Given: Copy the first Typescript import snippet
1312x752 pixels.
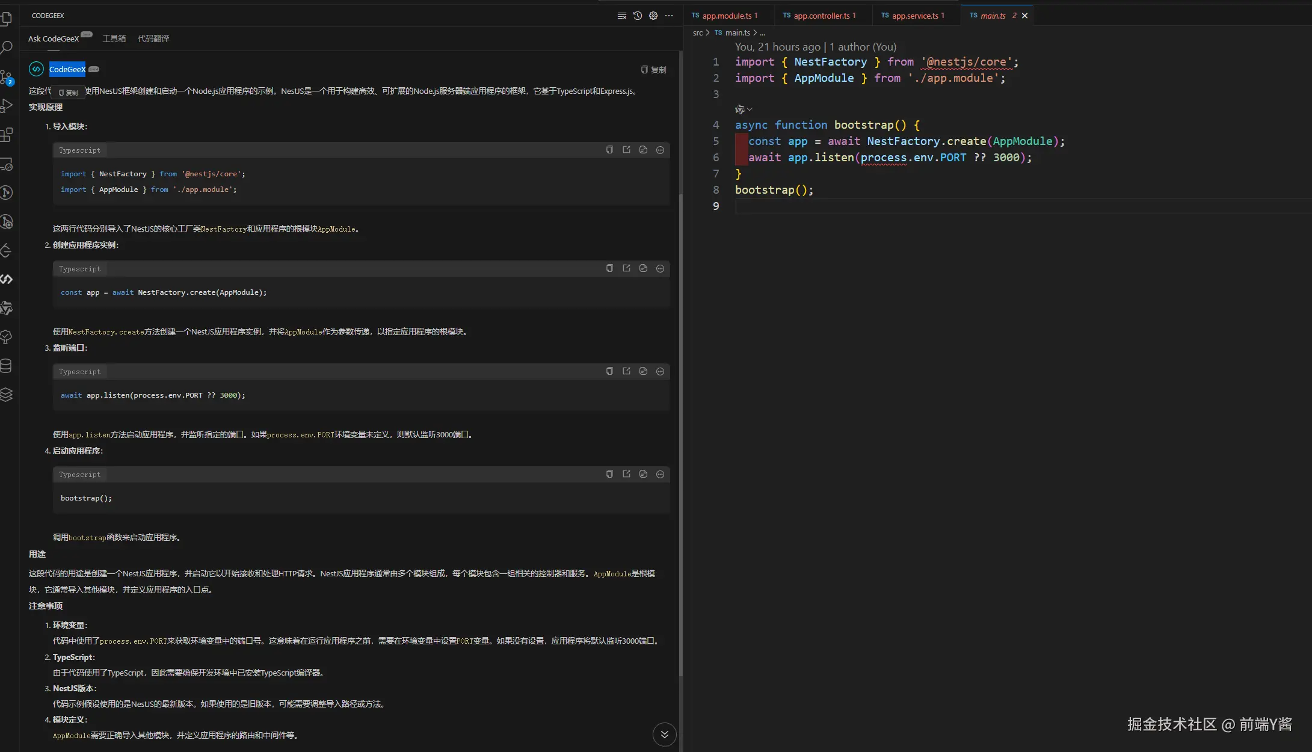Looking at the screenshot, I should pos(609,150).
